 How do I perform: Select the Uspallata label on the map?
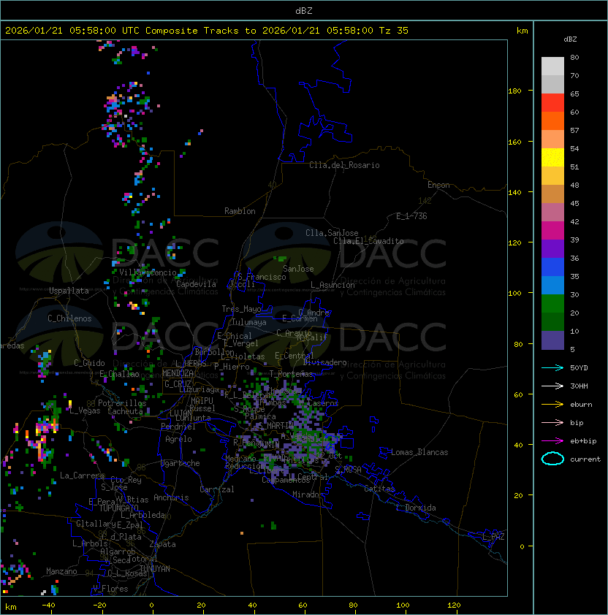[x=69, y=291]
